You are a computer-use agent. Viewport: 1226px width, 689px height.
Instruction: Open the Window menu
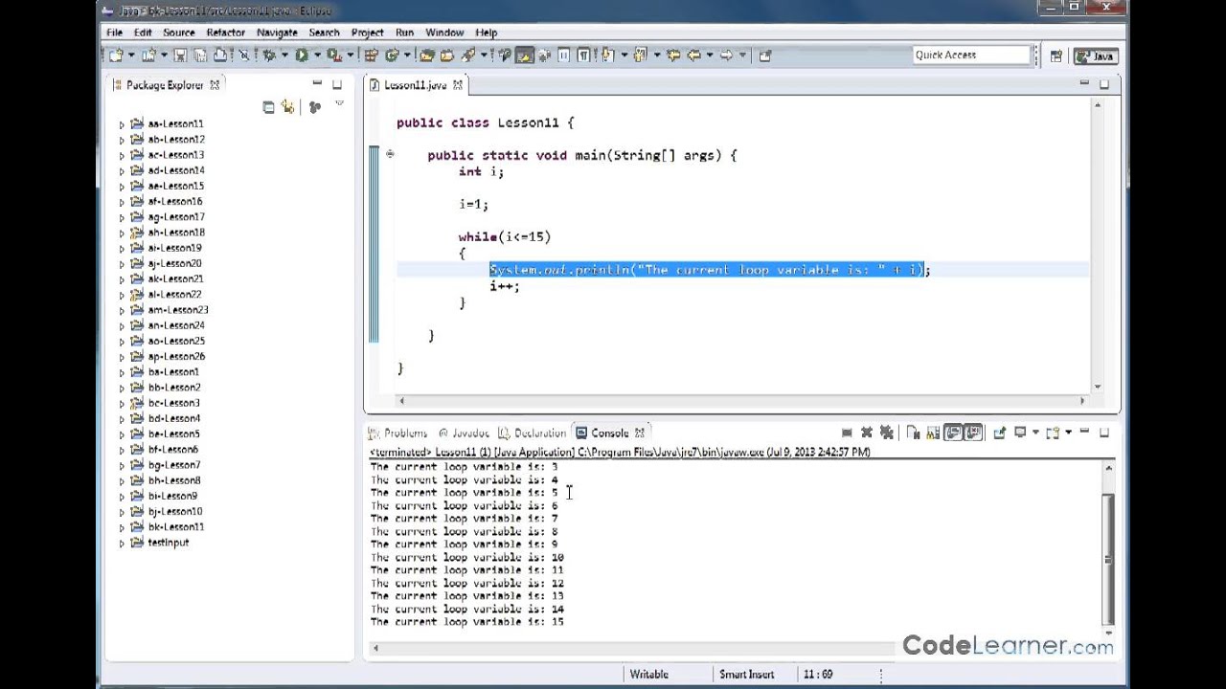point(444,33)
